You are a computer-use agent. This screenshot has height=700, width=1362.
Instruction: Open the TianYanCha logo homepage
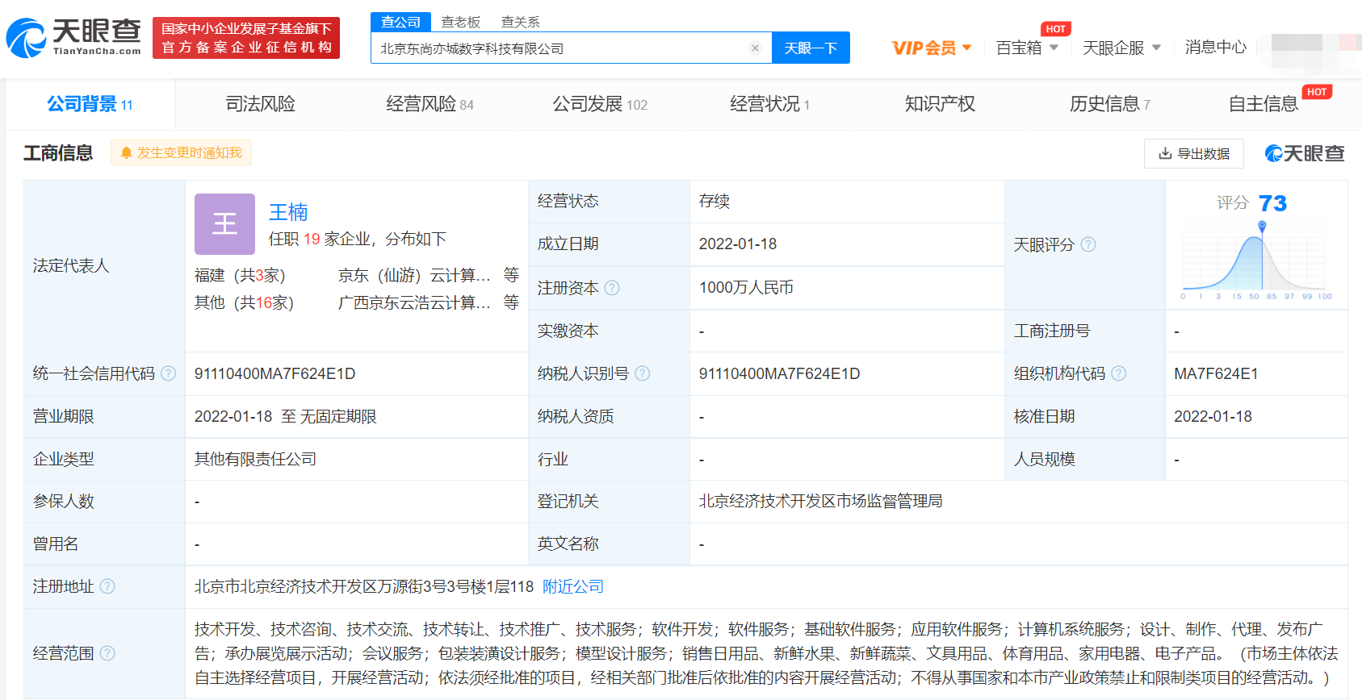point(73,38)
